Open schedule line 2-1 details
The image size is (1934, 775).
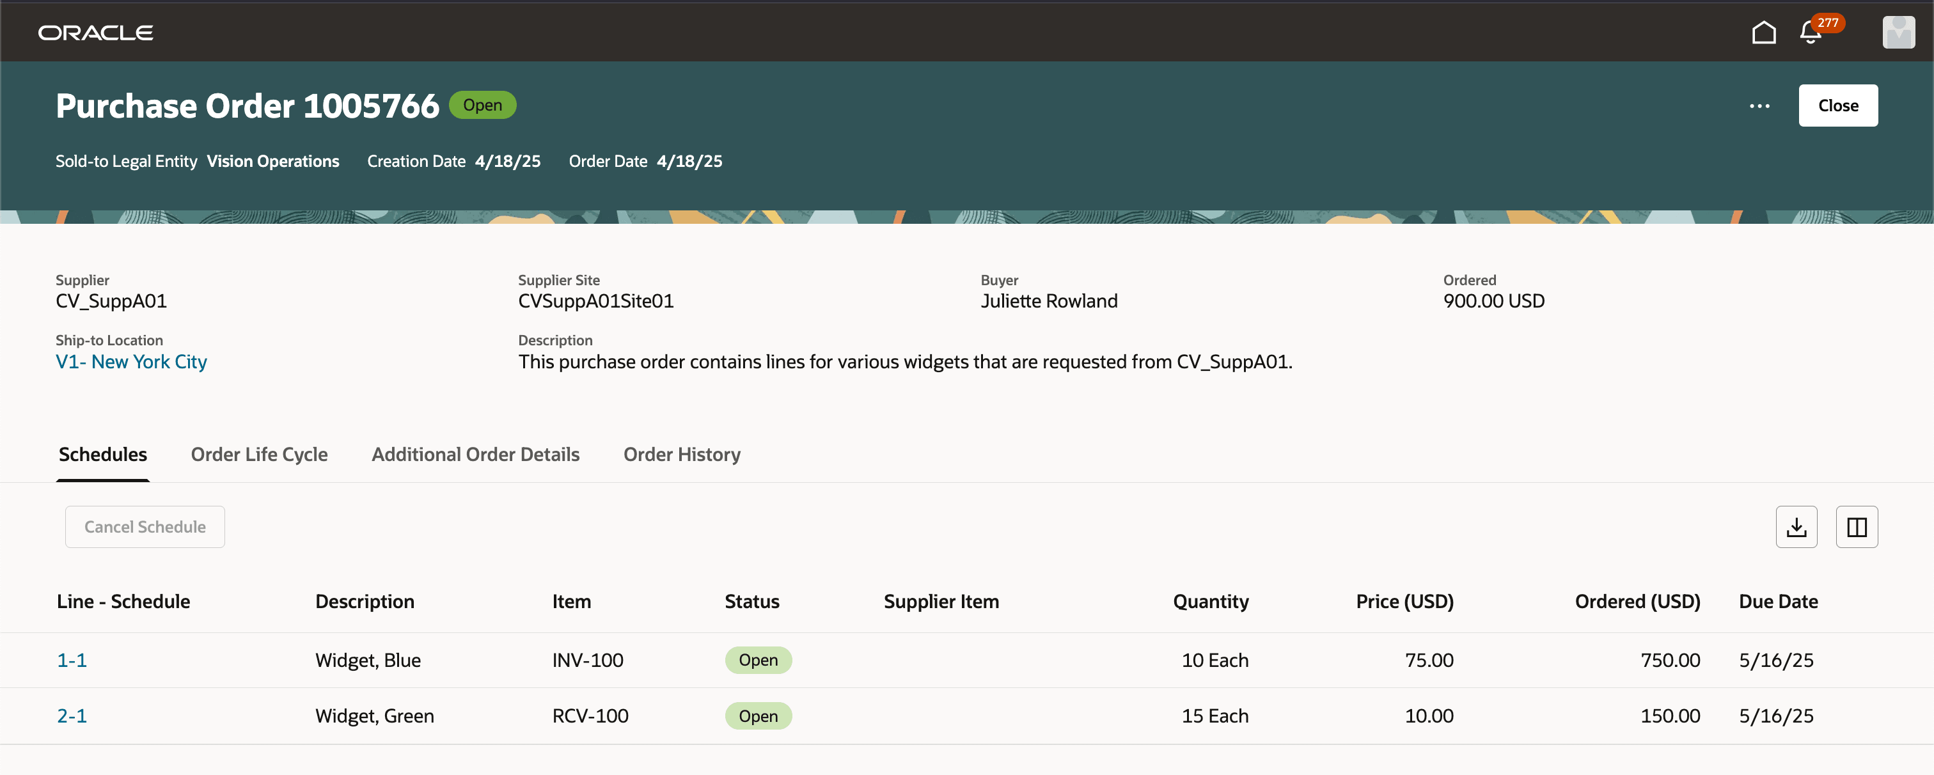tap(72, 716)
